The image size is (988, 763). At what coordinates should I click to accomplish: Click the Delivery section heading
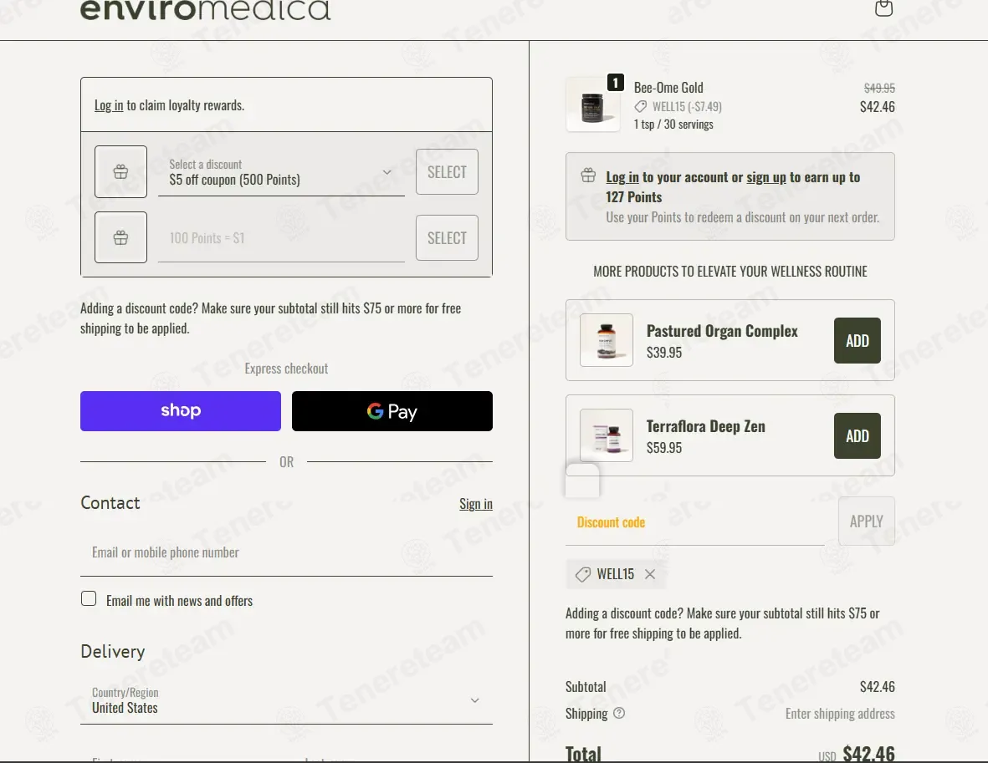[x=113, y=651]
